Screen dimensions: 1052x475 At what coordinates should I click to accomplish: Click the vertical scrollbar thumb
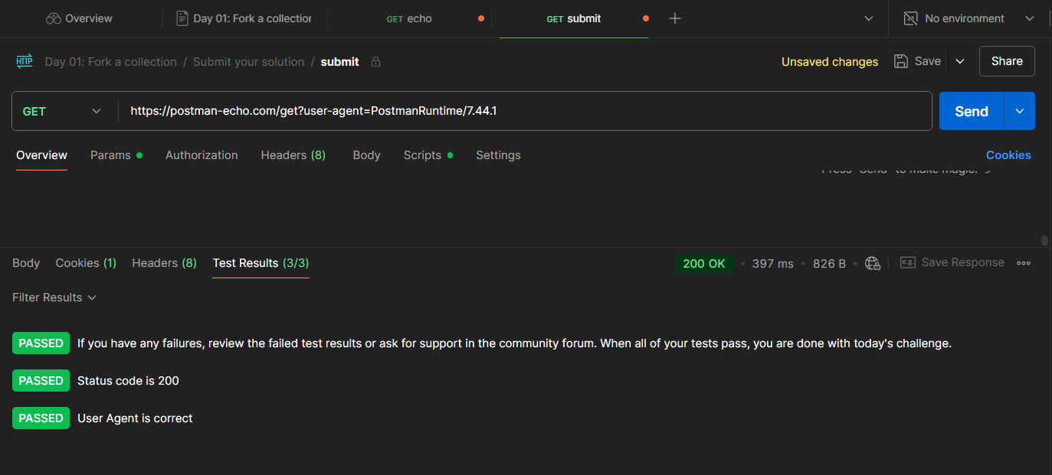[x=1044, y=240]
